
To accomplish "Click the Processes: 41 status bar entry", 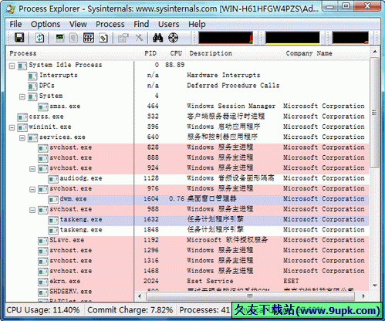I will coord(204,310).
